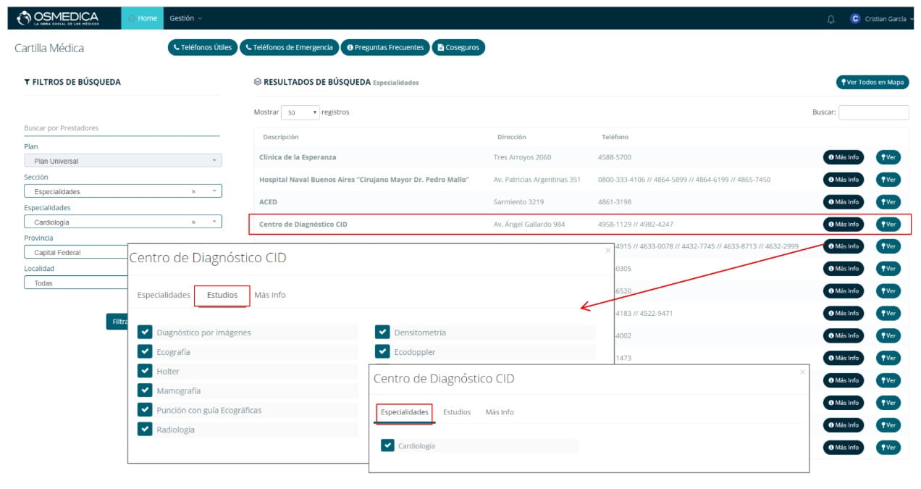
Task: Open Teléfonos de Emergencia
Action: click(x=289, y=47)
